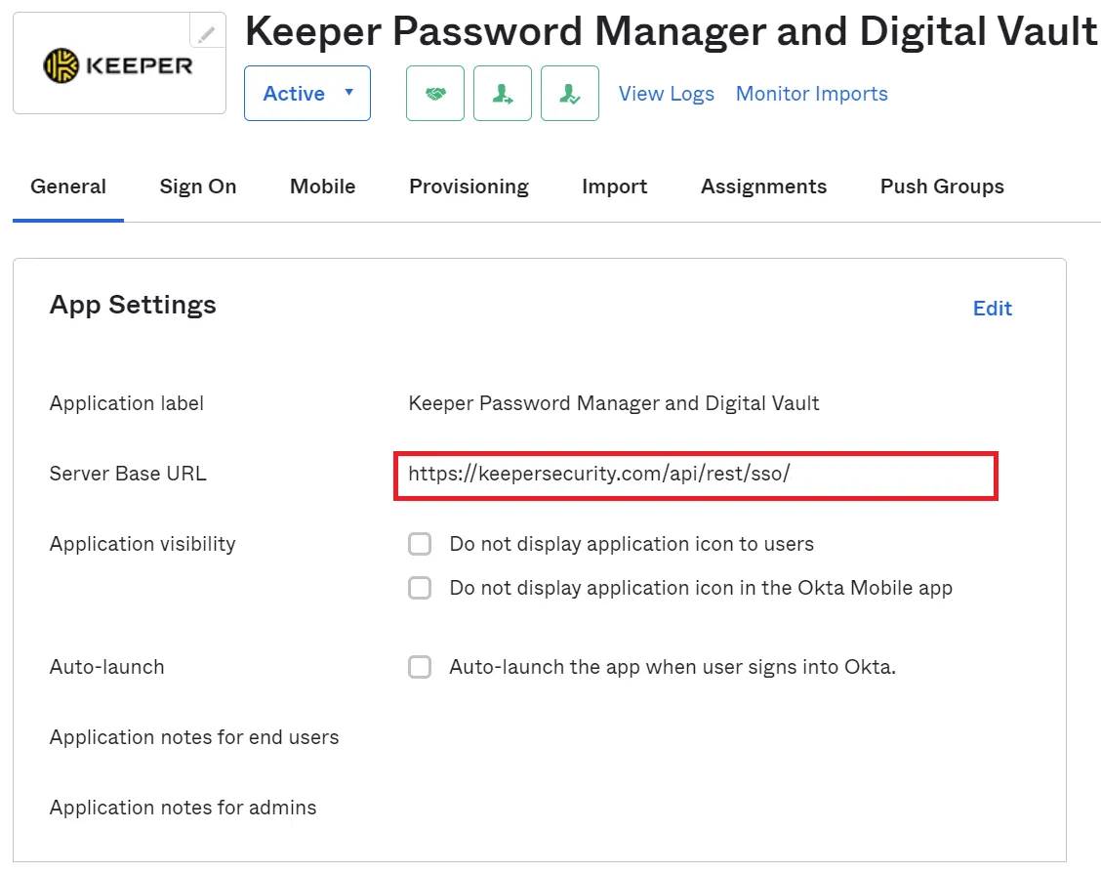1101x872 pixels.
Task: Open the Mobile tab
Action: pos(323,187)
